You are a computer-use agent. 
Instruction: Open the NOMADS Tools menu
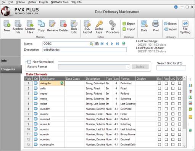pyautogui.click(x=60, y=2)
